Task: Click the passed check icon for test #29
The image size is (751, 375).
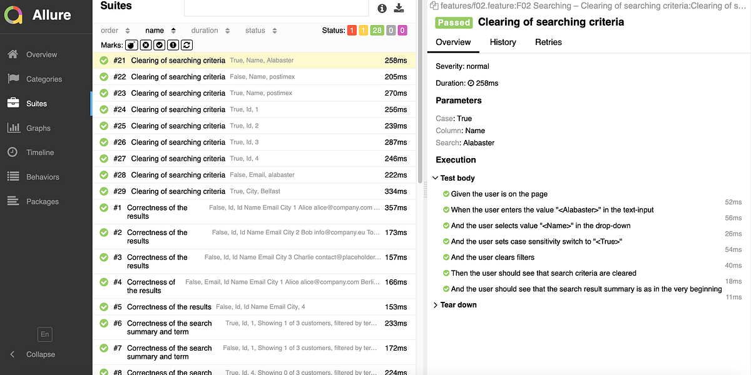Action: [104, 191]
